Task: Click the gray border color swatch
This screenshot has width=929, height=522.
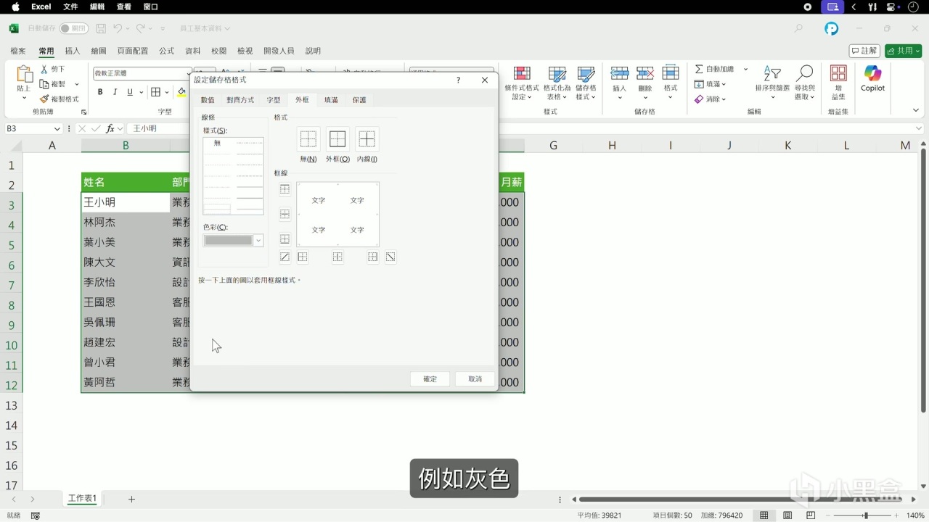Action: (229, 241)
